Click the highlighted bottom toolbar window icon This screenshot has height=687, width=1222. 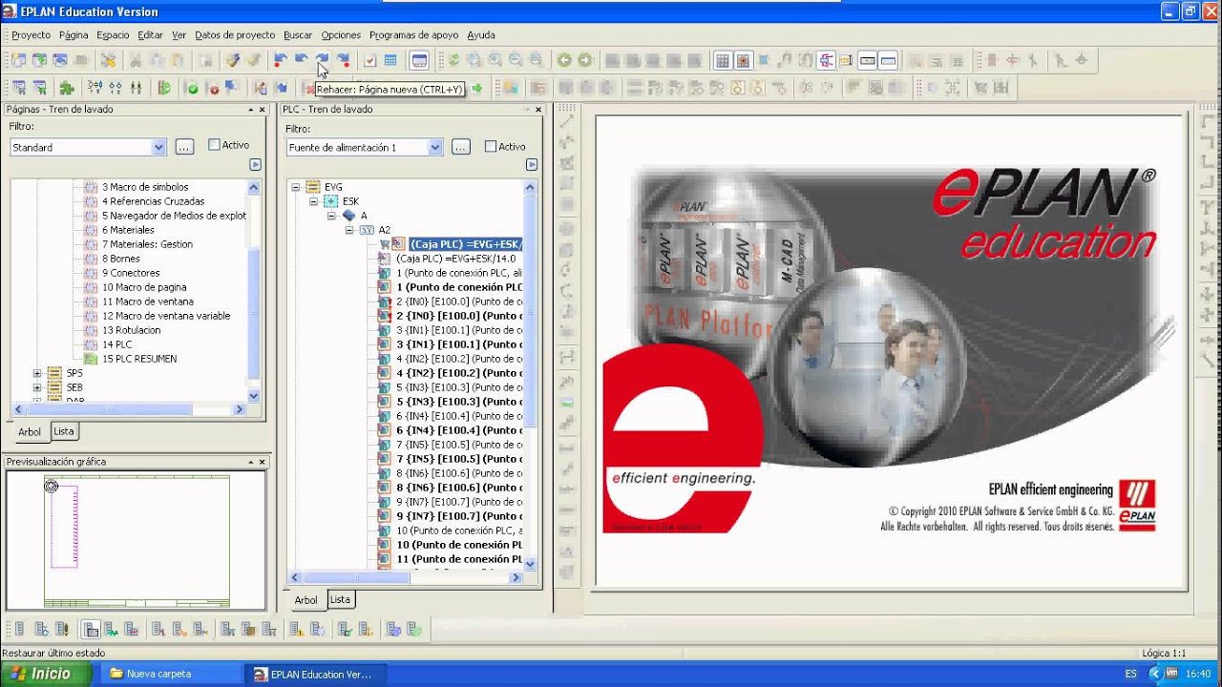91,629
